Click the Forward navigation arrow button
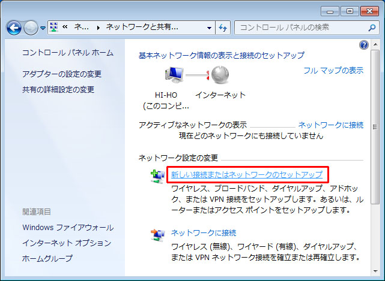Image resolution: width=385 pixels, height=281 pixels. [31, 28]
